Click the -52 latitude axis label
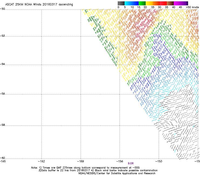Screen dimensions: 200x175 2,36
